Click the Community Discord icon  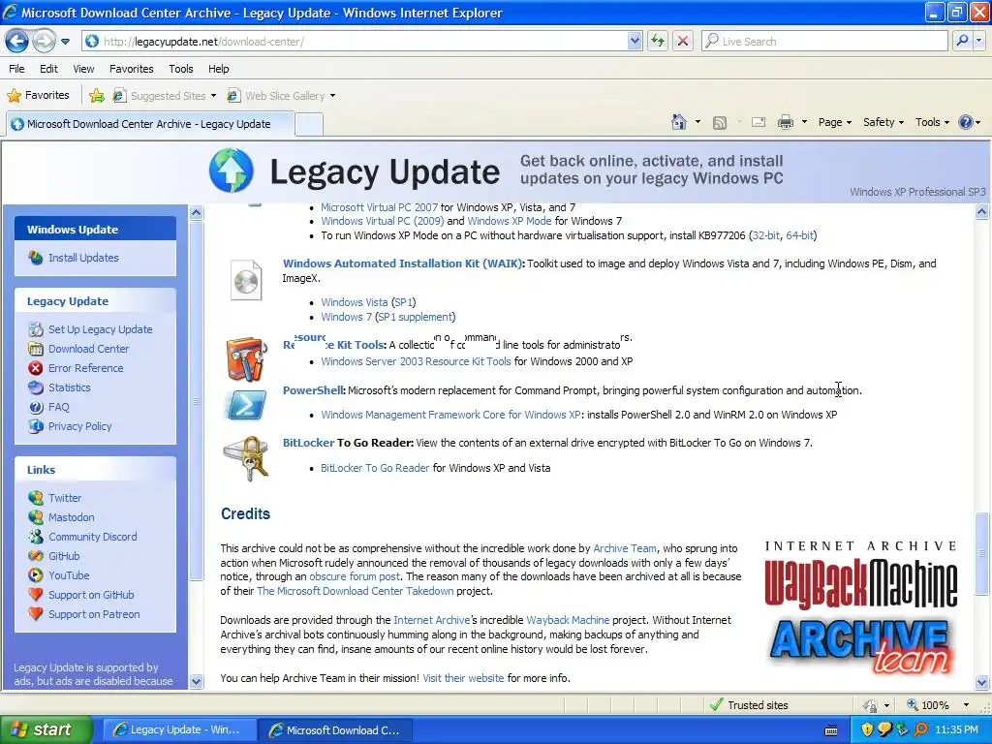pos(36,537)
